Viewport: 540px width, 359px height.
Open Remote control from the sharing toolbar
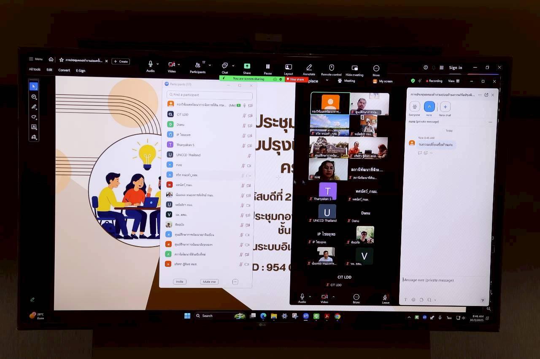point(331,68)
